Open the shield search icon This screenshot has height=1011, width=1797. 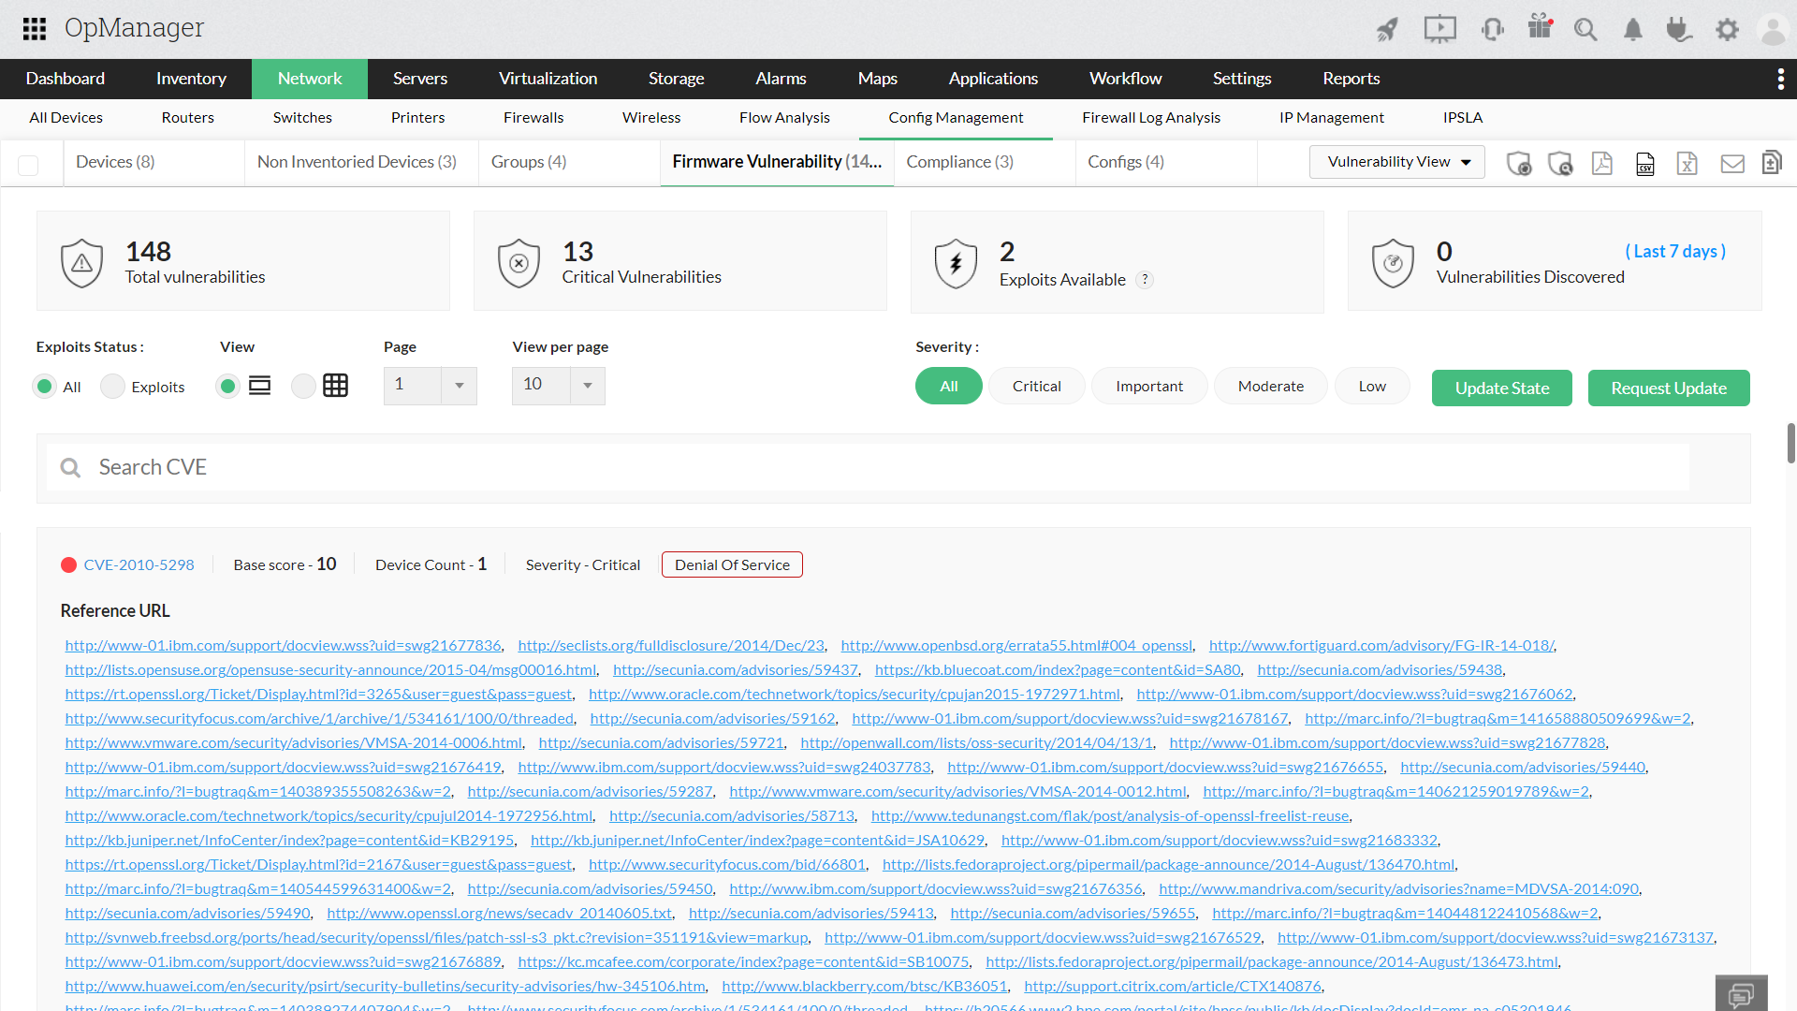tap(1561, 164)
